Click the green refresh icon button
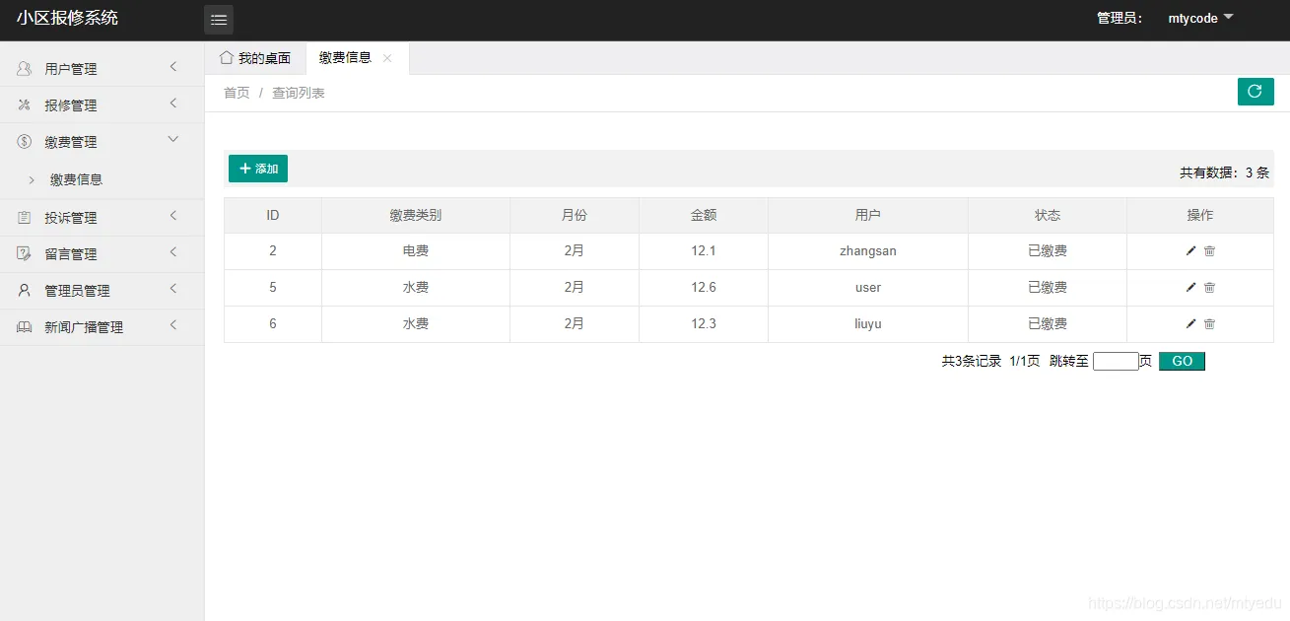This screenshot has width=1290, height=621. [x=1255, y=92]
